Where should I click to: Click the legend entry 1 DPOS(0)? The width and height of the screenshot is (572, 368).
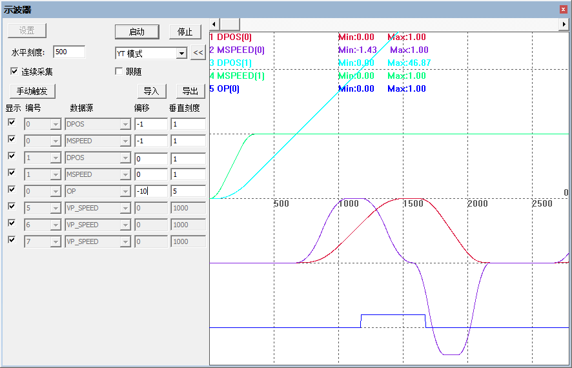click(x=230, y=37)
